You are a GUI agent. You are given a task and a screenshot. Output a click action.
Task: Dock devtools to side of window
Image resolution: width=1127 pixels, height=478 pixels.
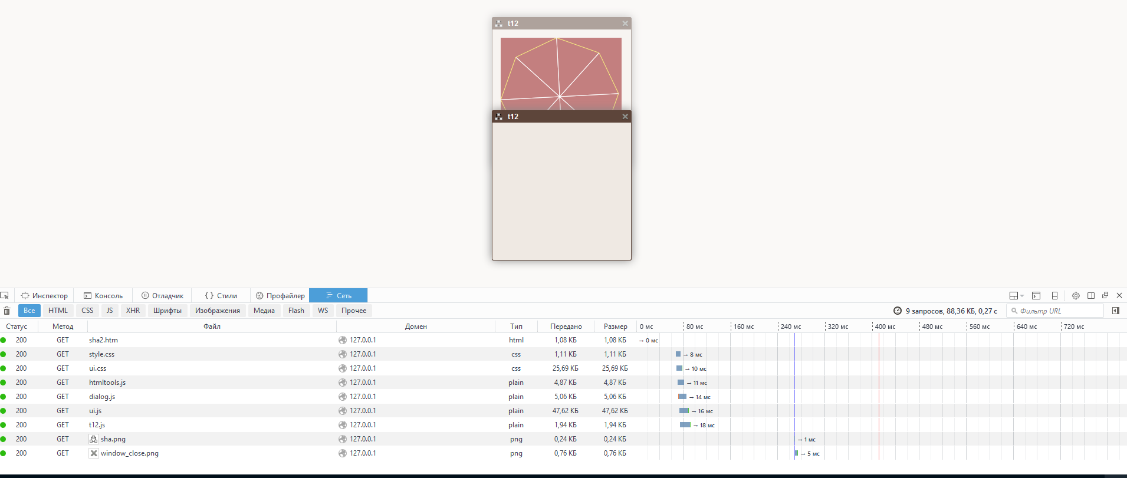point(1091,295)
